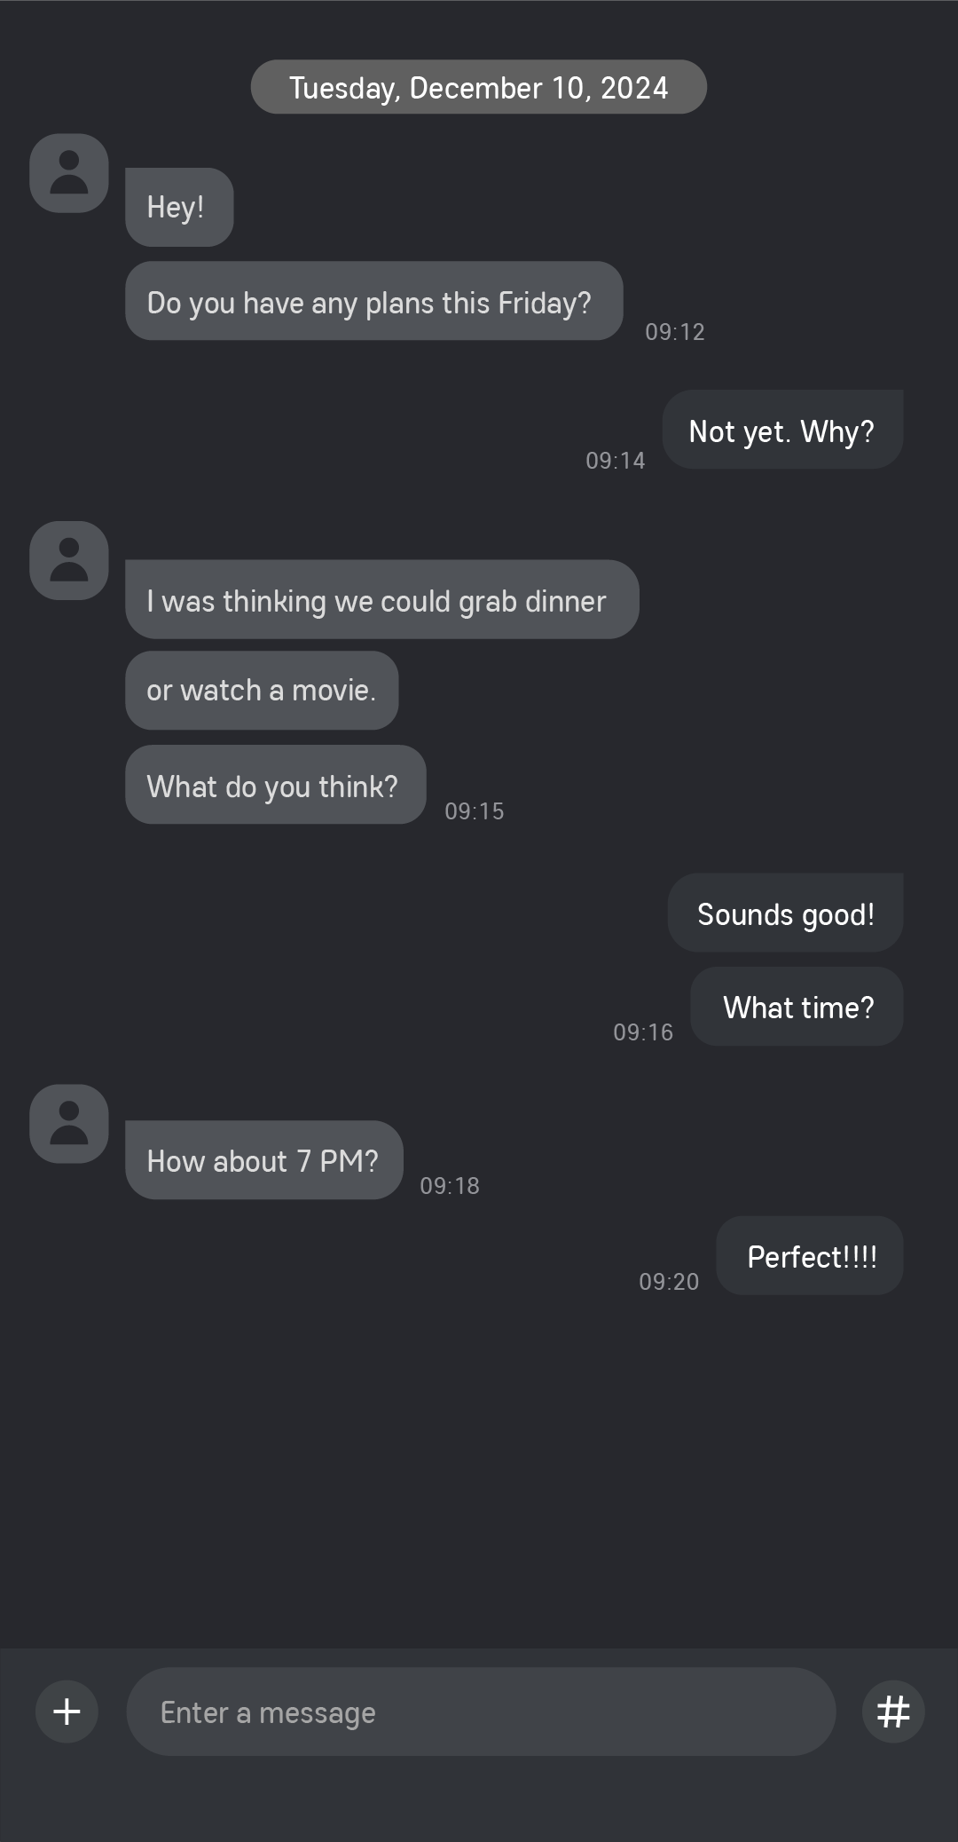
Task: Tap the "What do you think?" message
Action: [x=275, y=785]
